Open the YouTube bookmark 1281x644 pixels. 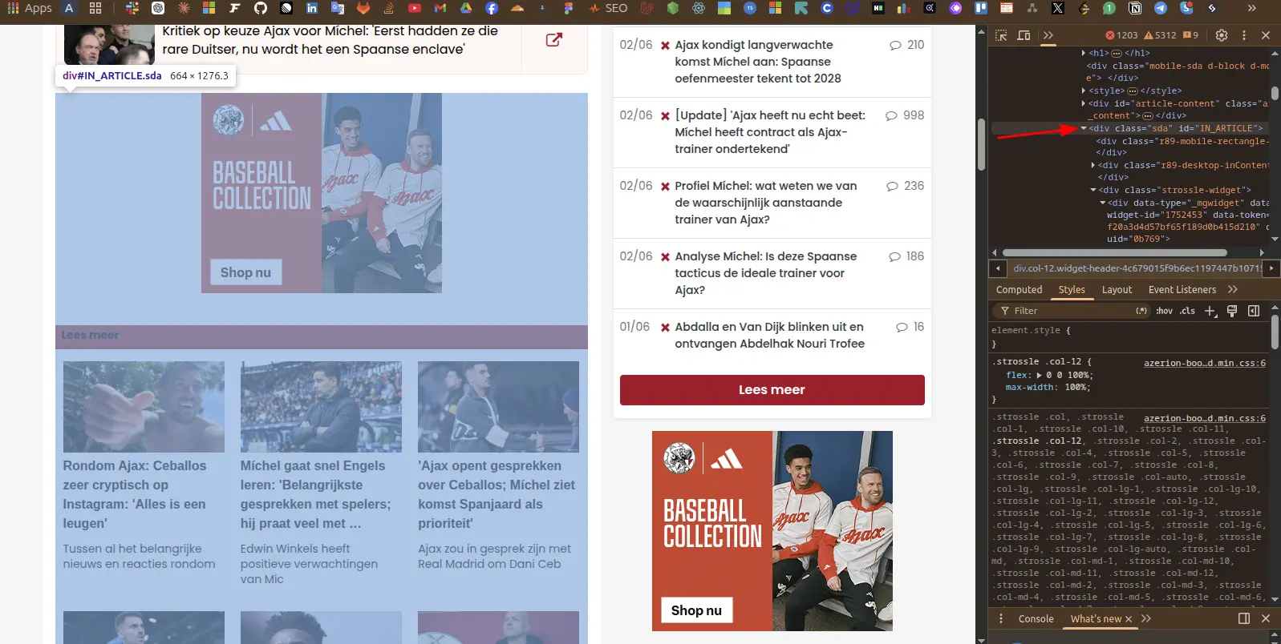(x=415, y=8)
